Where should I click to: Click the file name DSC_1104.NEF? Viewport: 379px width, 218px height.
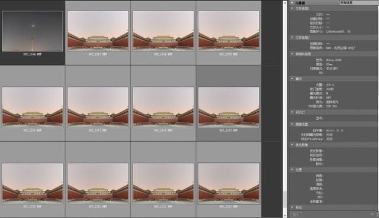[x=33, y=54]
